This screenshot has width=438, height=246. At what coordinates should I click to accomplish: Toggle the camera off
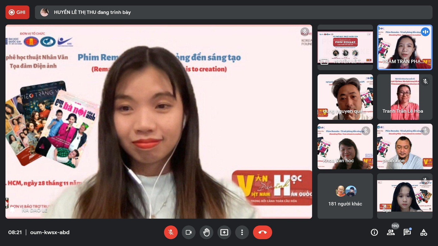pos(188,232)
